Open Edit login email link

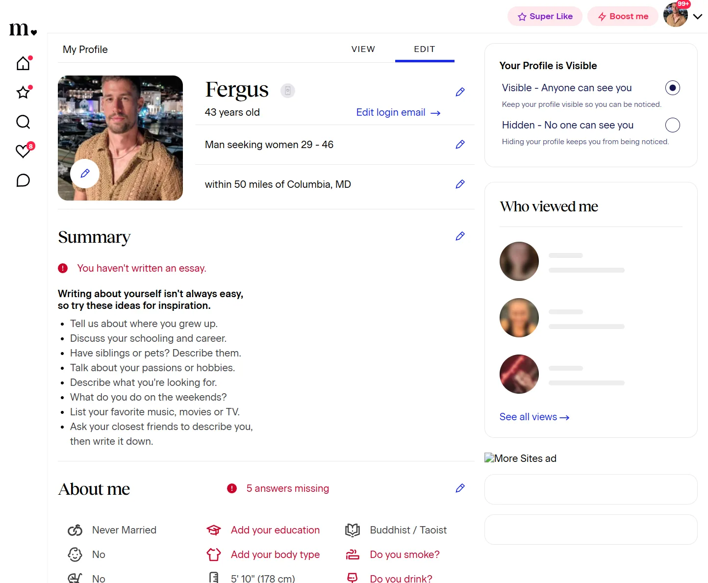[x=398, y=112]
